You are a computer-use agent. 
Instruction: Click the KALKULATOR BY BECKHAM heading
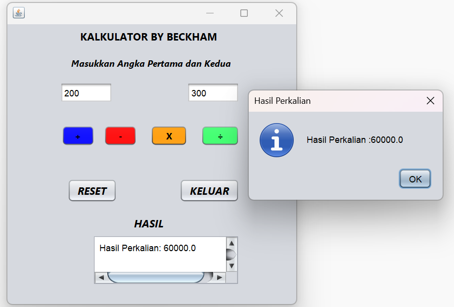tap(148, 37)
